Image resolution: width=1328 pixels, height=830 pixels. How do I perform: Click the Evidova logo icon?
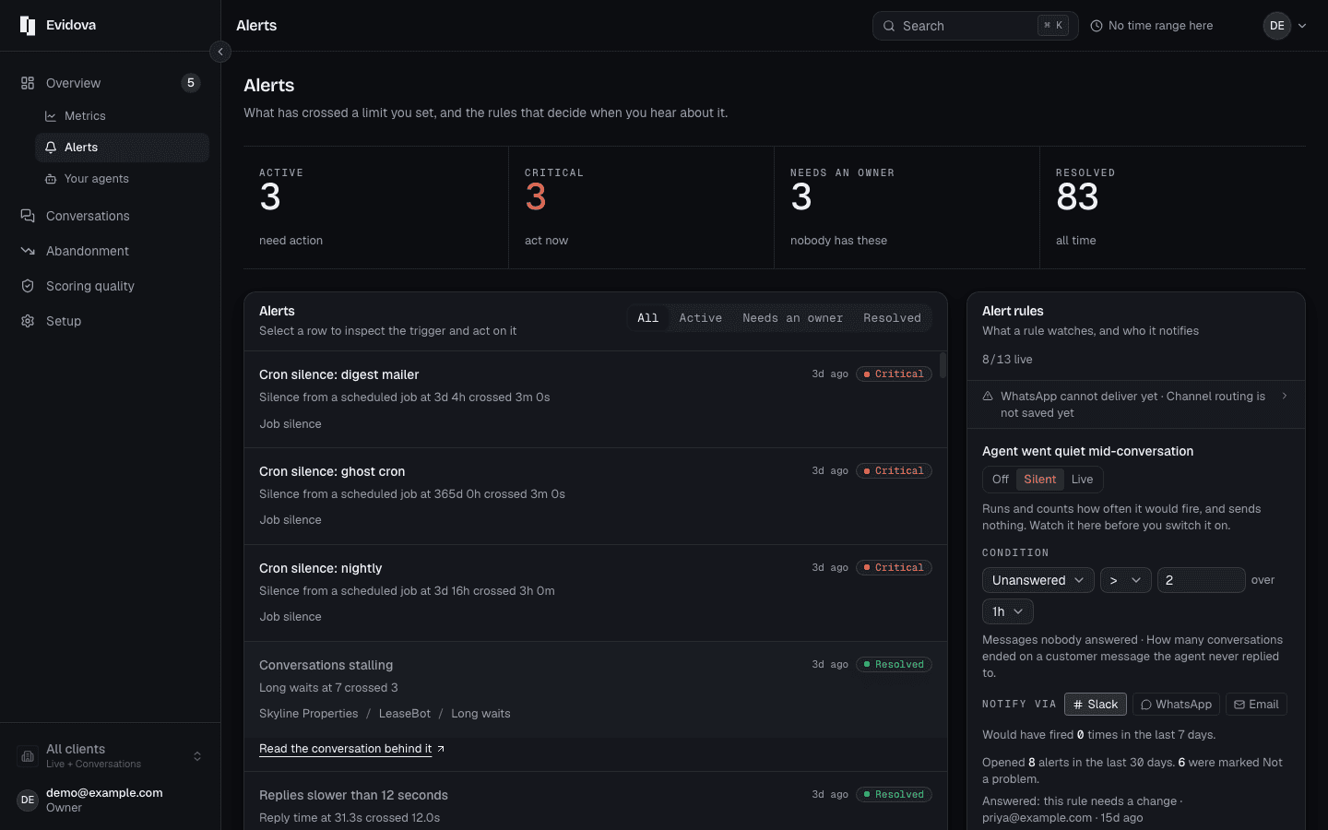(x=28, y=26)
